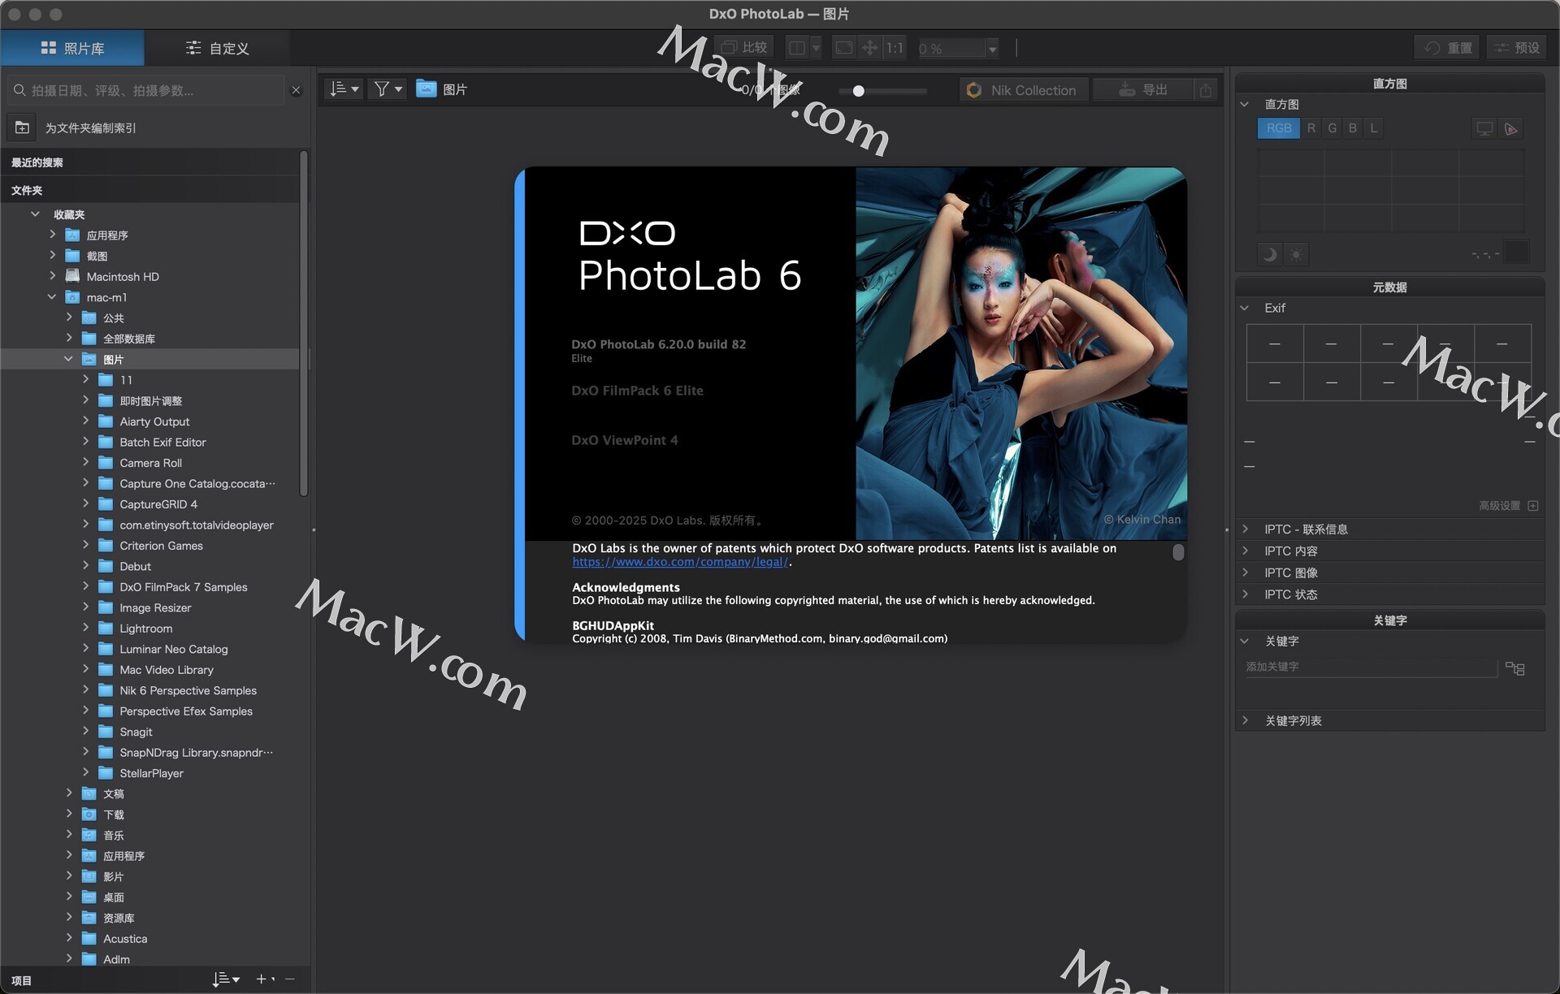Open the DxO FilmPack 7 Samples folder
The height and width of the screenshot is (994, 1560).
(x=183, y=587)
